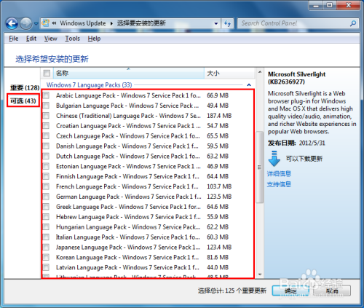The height and width of the screenshot is (308, 364).
Task: Go back with the blue Back arrow
Action: point(12,23)
